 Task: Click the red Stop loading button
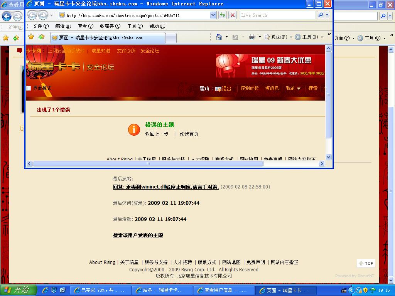coord(233,15)
